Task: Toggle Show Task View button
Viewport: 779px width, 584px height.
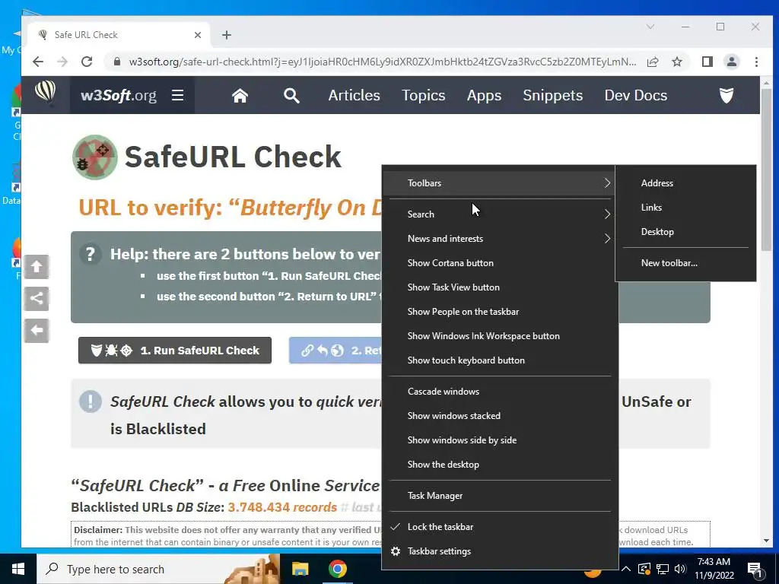Action: pyautogui.click(x=500, y=287)
